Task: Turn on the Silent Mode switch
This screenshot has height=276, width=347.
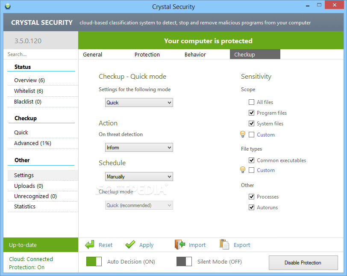Action: (x=184, y=261)
